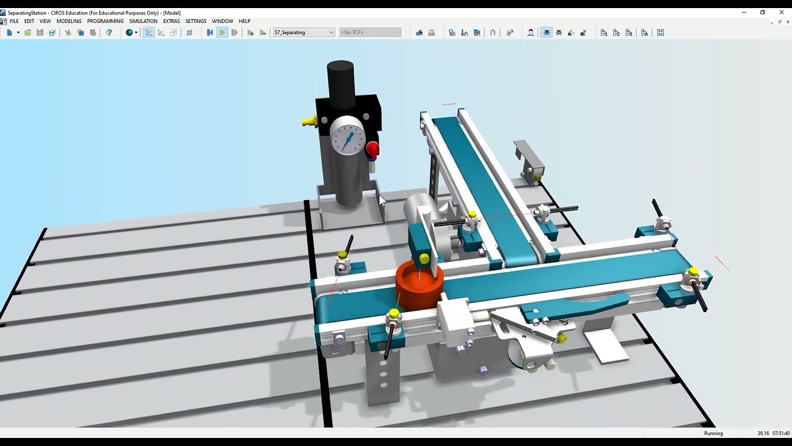Click the blue icon left of Reset
The height and width of the screenshot is (446, 792).
(x=189, y=32)
